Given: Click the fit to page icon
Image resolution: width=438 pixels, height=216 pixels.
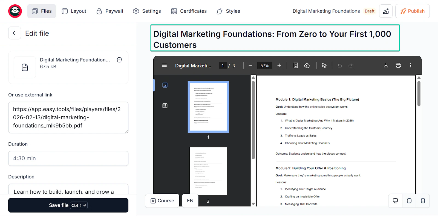Looking at the screenshot, I should coord(296,66).
